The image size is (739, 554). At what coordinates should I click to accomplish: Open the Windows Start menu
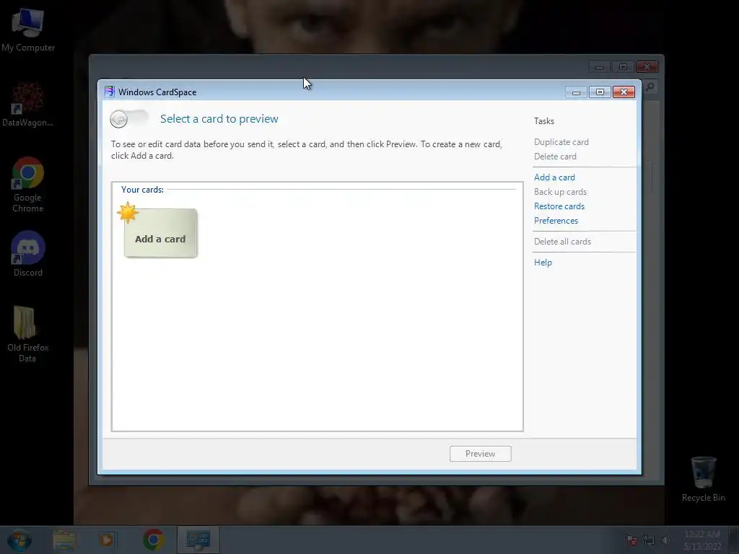tap(19, 540)
